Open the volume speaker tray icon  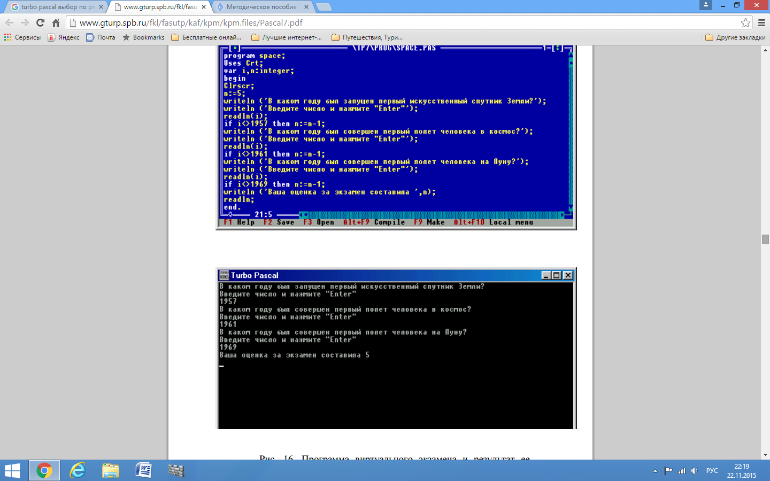point(694,471)
